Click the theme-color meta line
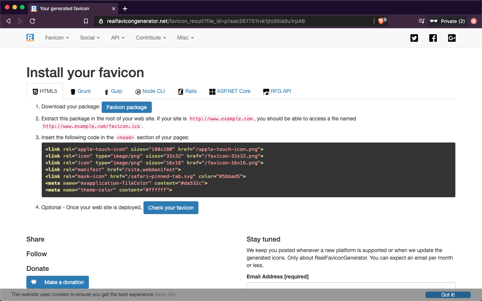This screenshot has width=482, height=301. tap(108, 190)
